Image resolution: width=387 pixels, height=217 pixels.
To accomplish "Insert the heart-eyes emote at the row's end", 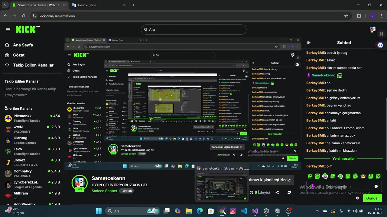I will 378,176.
